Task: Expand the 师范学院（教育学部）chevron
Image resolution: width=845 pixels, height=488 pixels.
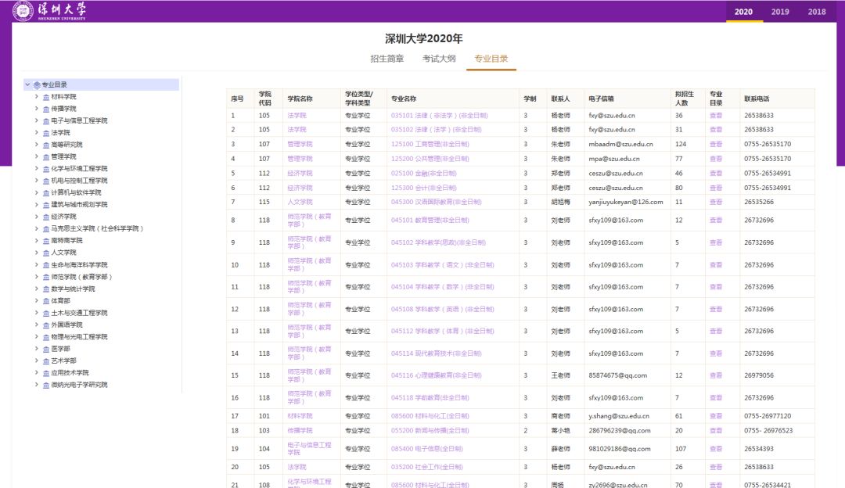Action: click(x=36, y=277)
